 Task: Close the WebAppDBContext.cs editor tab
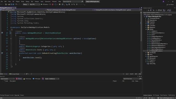click(16, 8)
